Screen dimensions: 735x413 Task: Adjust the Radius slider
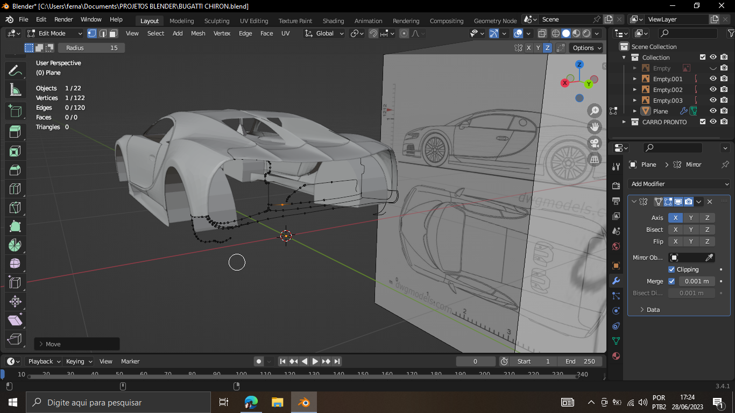tap(91, 48)
